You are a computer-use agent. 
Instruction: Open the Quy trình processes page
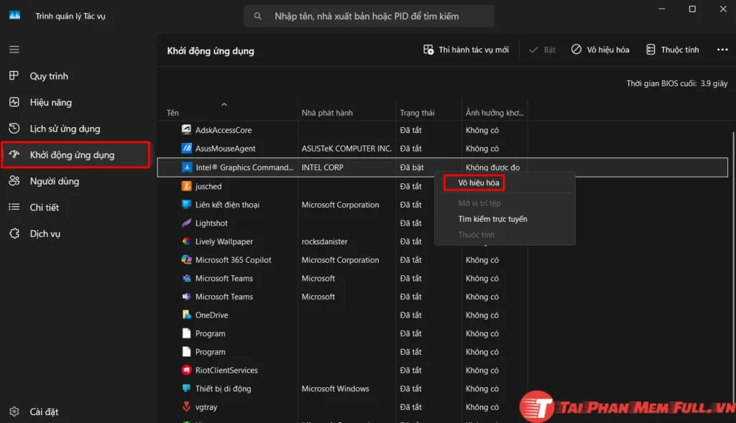pyautogui.click(x=49, y=76)
